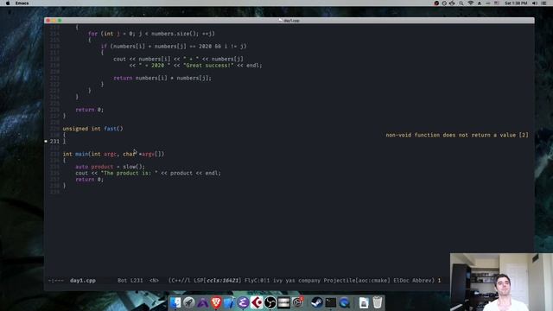Open the Apple menu
The image size is (553, 311).
pyautogui.click(x=8, y=3)
